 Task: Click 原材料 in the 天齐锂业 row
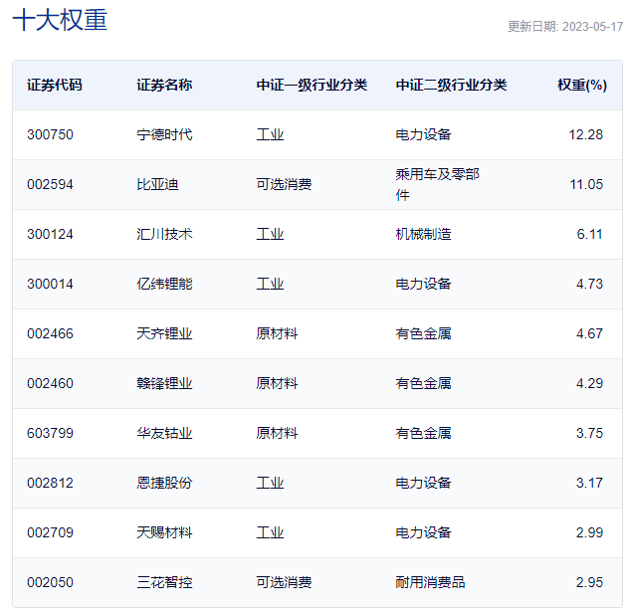(277, 333)
